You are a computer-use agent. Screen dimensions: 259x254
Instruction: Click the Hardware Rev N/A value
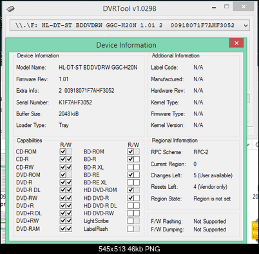pos(198,91)
